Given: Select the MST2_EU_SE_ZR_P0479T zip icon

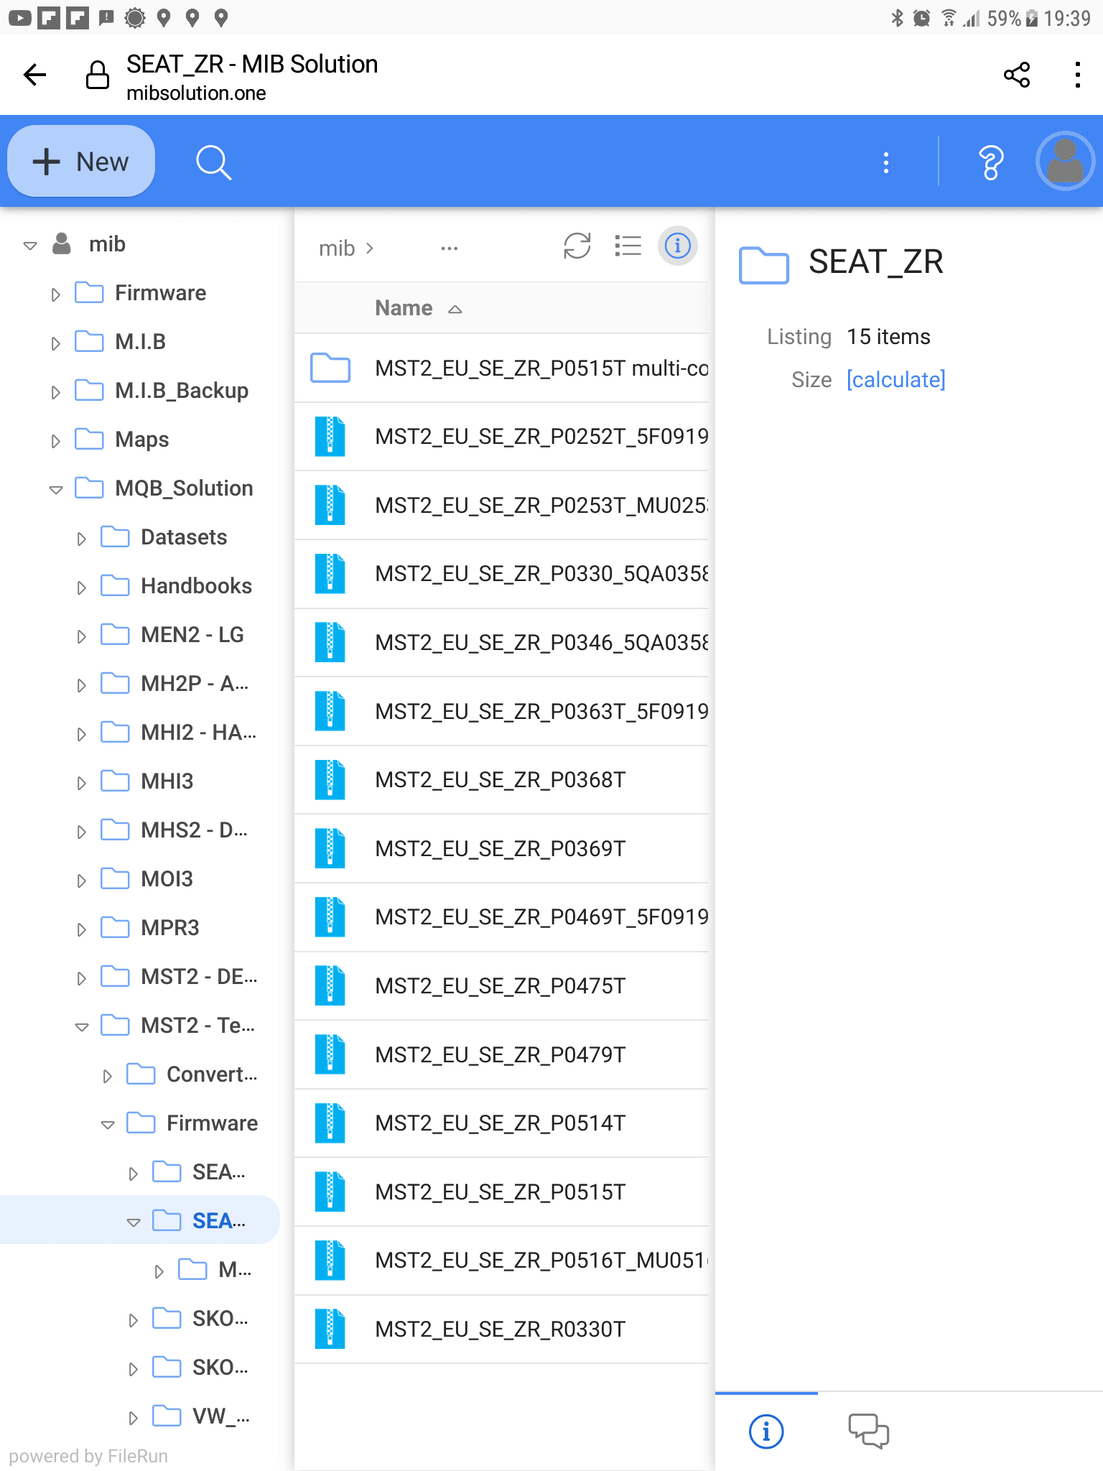Looking at the screenshot, I should [x=330, y=1054].
